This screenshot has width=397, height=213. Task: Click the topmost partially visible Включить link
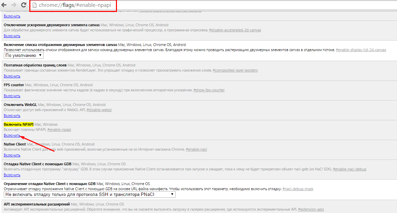pyautogui.click(x=12, y=16)
